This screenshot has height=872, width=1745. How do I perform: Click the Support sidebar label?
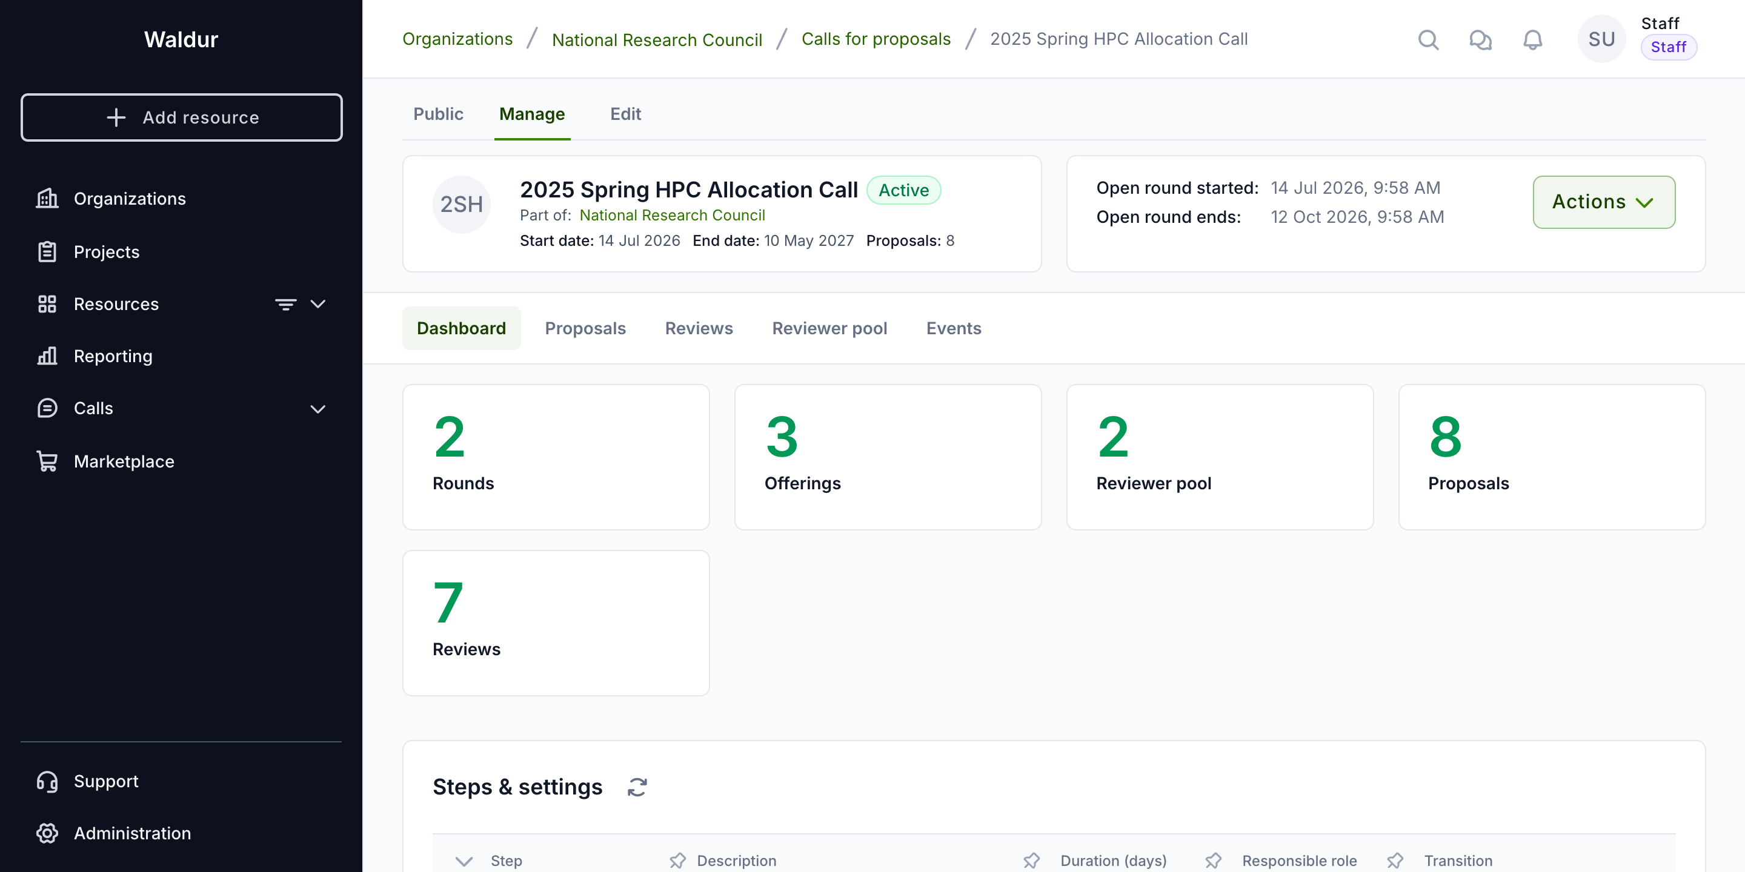(105, 781)
